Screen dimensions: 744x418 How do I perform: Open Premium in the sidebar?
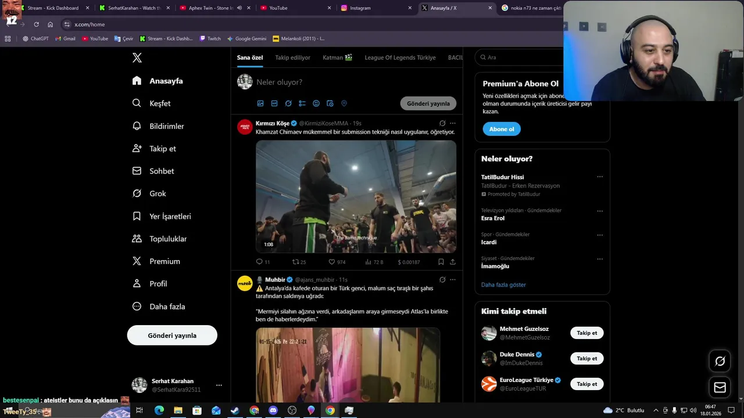[156, 261]
